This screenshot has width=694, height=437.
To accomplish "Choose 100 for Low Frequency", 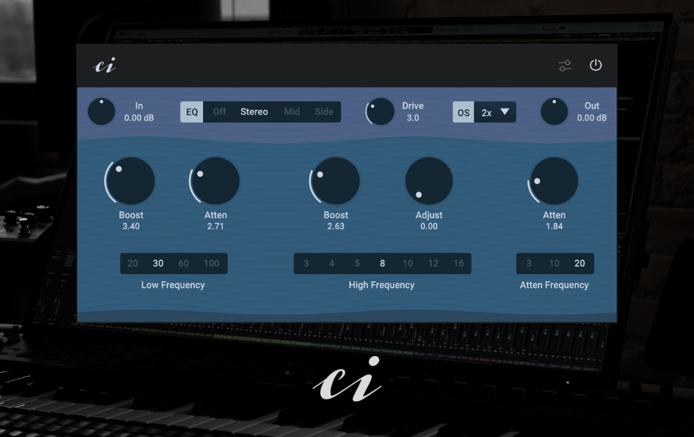I will [211, 263].
